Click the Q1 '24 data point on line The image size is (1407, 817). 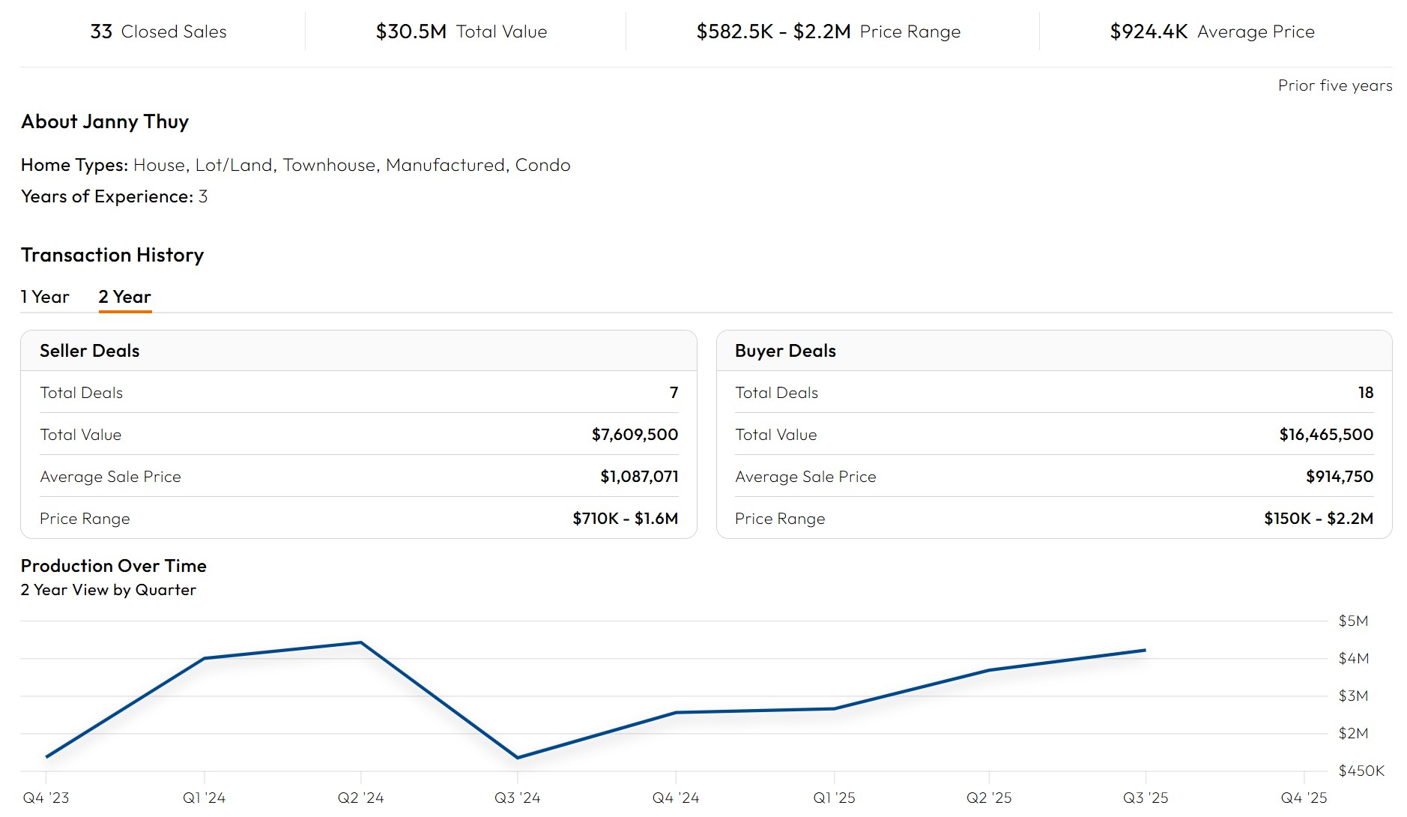205,658
